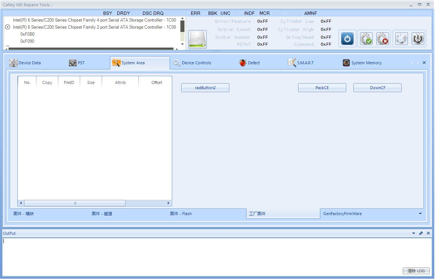Click the gear icon with green checkmark
Viewport: 435px width, 279px height.
pyautogui.click(x=366, y=39)
